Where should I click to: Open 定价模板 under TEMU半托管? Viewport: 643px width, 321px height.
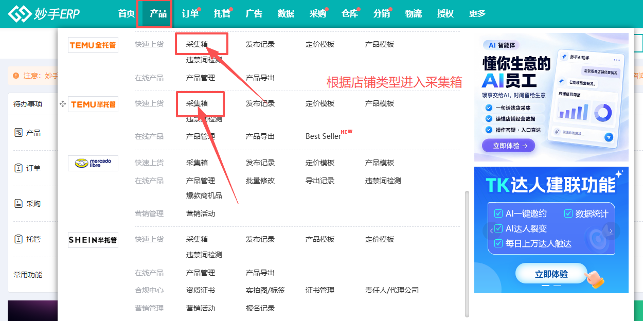(320, 103)
